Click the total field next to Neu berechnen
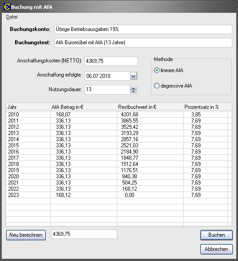This screenshot has height=261, width=238. pos(84,234)
